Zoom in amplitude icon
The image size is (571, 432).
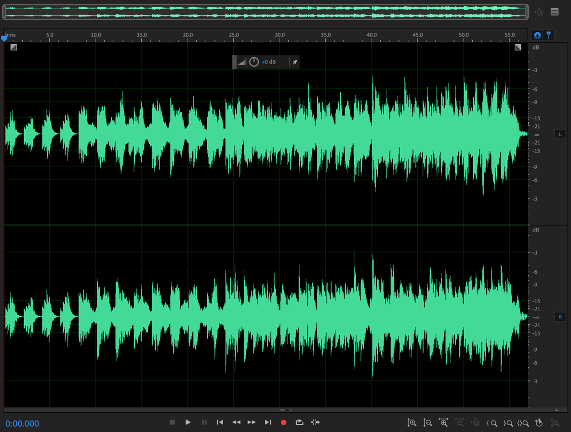[x=412, y=423]
